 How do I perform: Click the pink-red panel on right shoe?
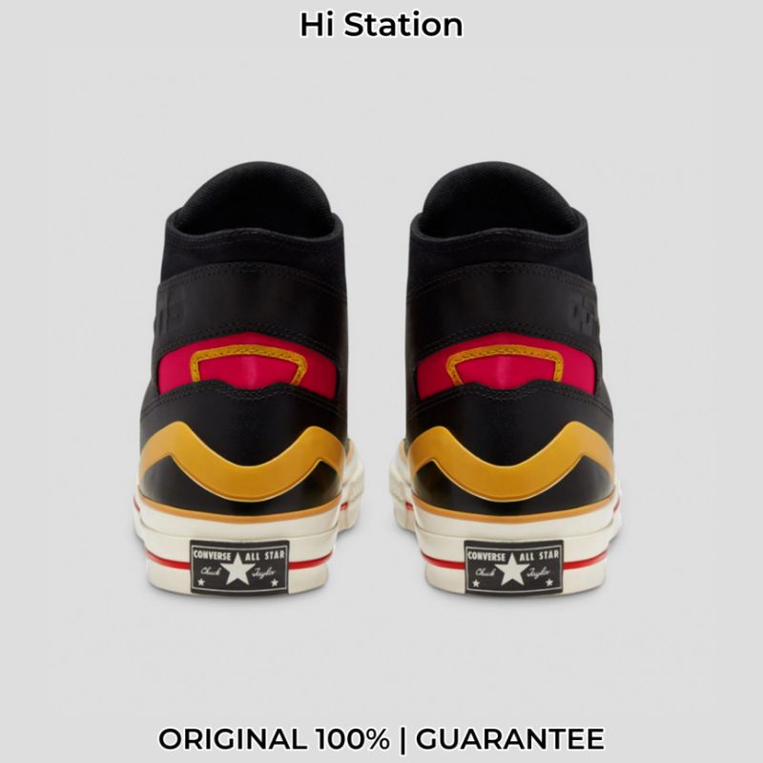tap(506, 366)
